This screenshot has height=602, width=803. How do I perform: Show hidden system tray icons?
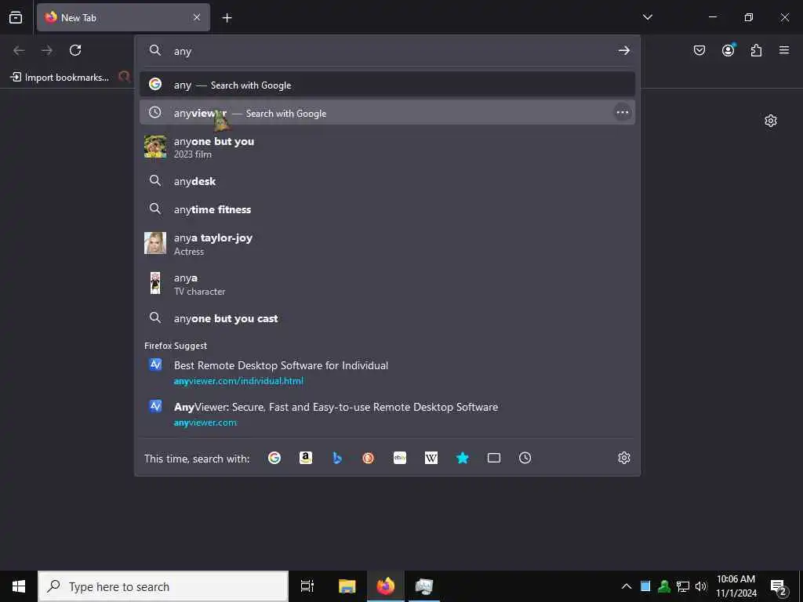627,586
